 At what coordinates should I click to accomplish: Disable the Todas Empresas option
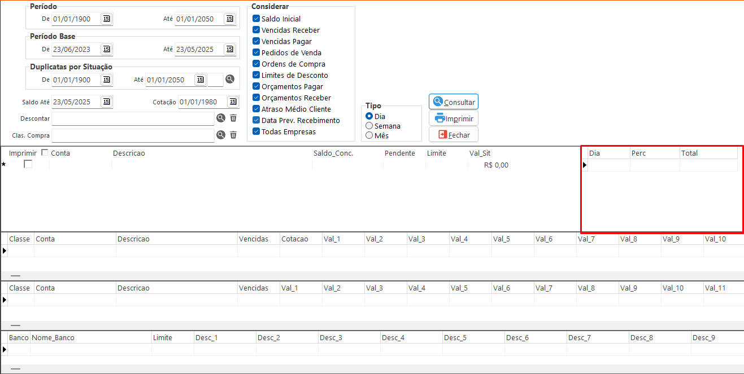point(256,131)
